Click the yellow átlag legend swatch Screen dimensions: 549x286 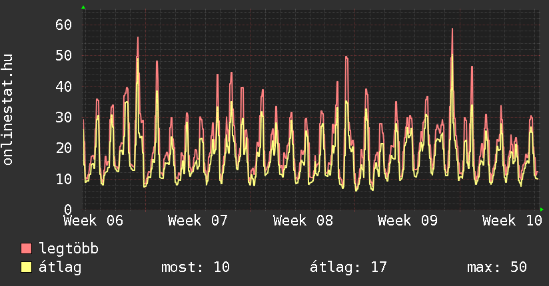(x=27, y=267)
